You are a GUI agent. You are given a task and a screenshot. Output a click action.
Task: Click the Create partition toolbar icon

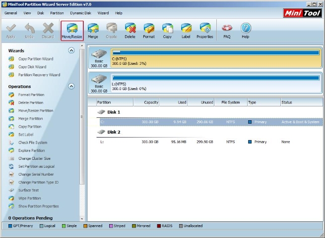[x=112, y=28]
